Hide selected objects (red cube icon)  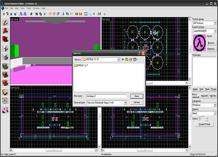click(x=50, y=14)
